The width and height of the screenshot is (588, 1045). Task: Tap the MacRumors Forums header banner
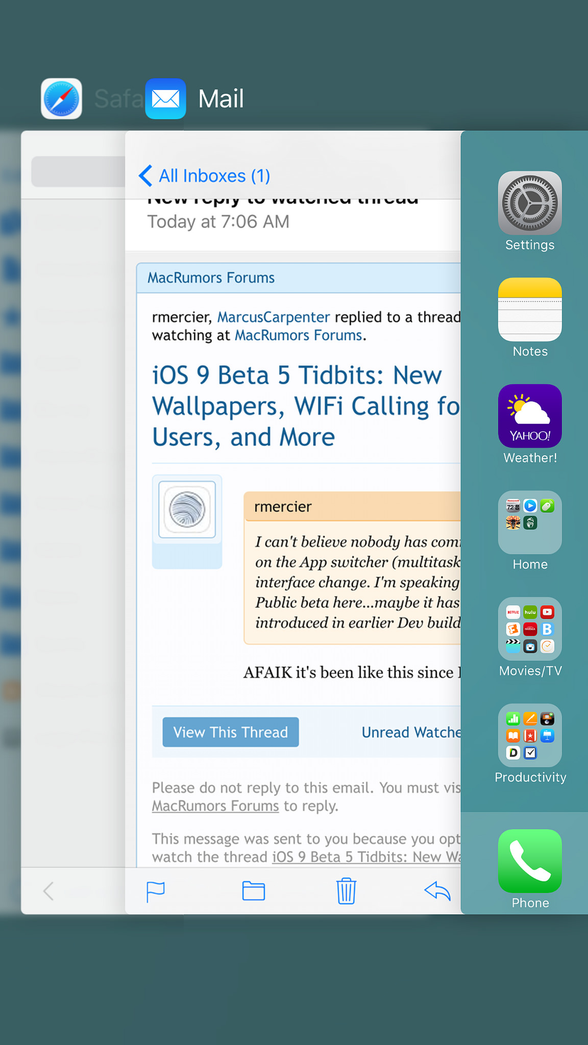coord(299,278)
